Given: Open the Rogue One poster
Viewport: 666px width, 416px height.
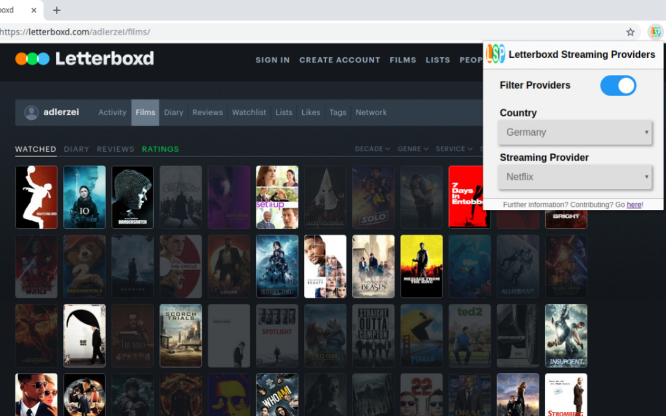Looking at the screenshot, I should (x=277, y=266).
